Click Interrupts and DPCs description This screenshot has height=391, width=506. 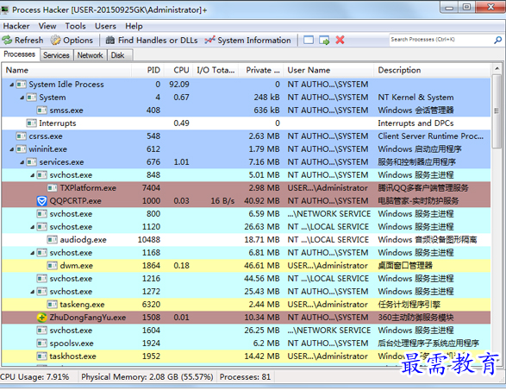click(x=415, y=123)
